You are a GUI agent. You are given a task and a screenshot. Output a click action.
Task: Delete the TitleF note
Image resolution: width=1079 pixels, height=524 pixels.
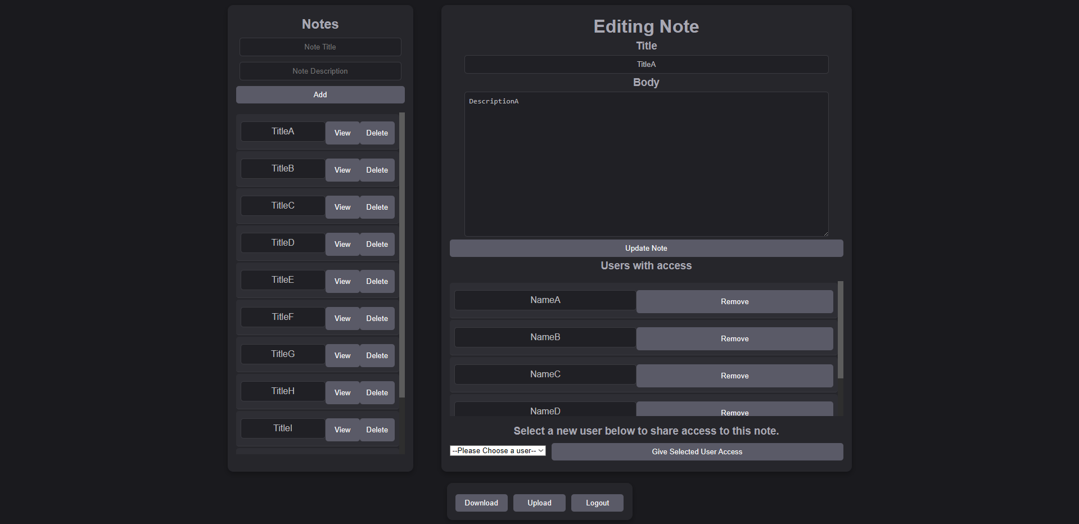coord(377,318)
